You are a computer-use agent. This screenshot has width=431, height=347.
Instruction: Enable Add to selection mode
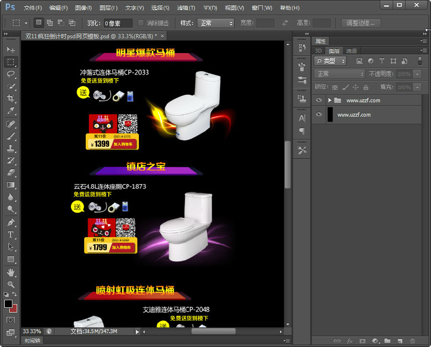(50, 23)
